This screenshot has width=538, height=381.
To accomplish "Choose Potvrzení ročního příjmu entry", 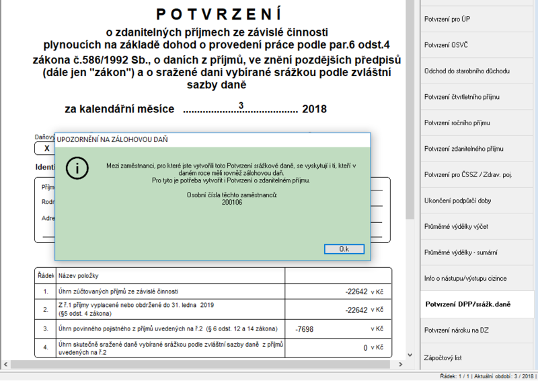I will tap(477, 123).
